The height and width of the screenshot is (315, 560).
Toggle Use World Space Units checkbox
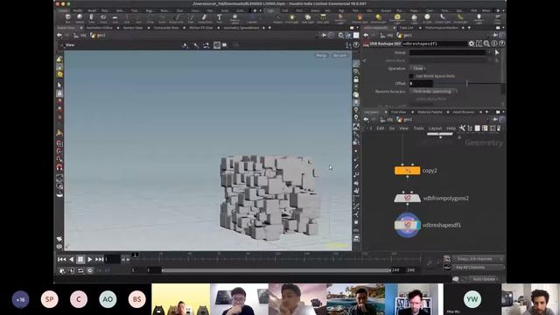pyautogui.click(x=411, y=76)
